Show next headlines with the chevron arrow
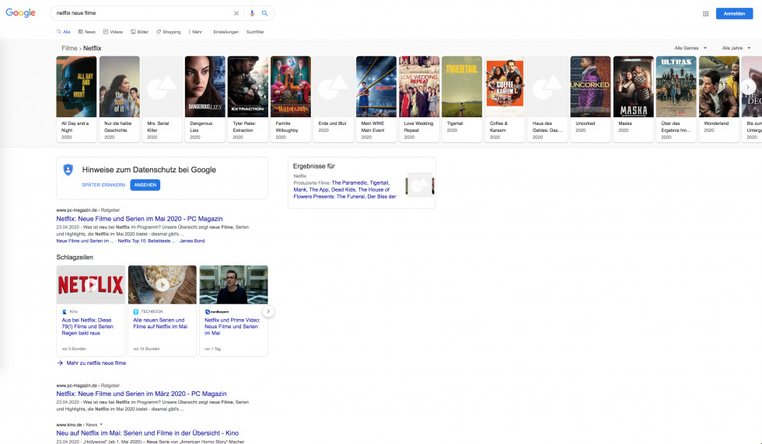762x444 pixels. tap(268, 311)
